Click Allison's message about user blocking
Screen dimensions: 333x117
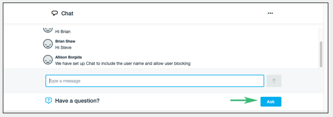click(x=123, y=63)
